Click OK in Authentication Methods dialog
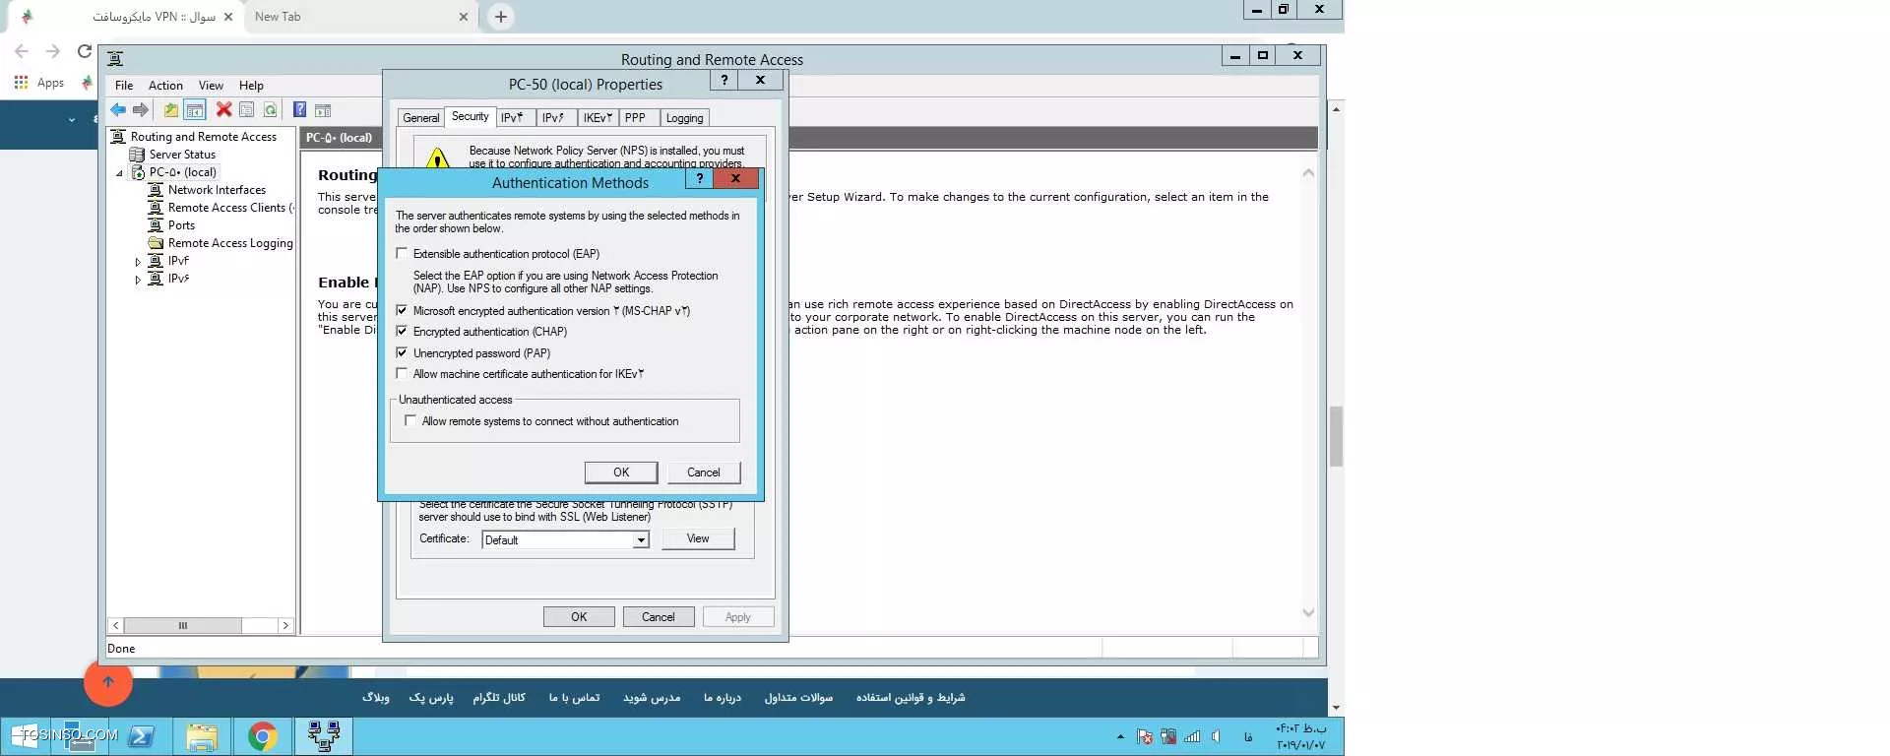 621,472
